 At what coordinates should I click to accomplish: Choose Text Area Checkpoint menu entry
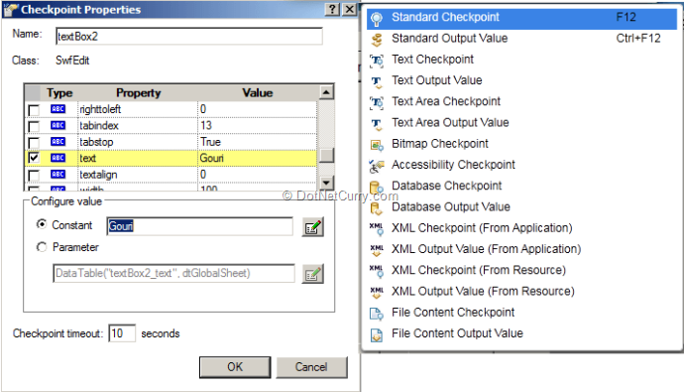pos(521,102)
